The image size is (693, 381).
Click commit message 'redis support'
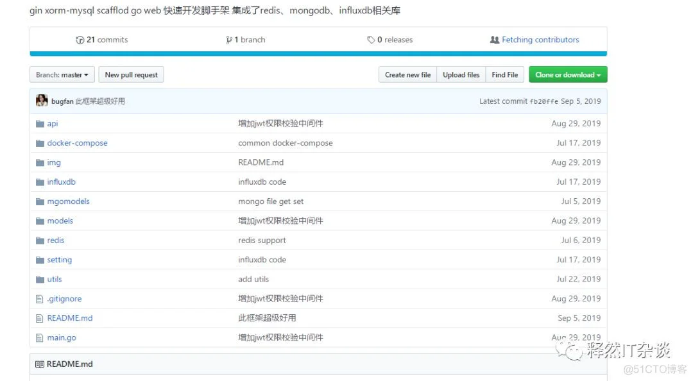[x=262, y=240]
